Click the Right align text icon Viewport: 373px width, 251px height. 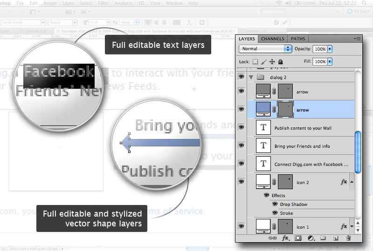[164, 22]
